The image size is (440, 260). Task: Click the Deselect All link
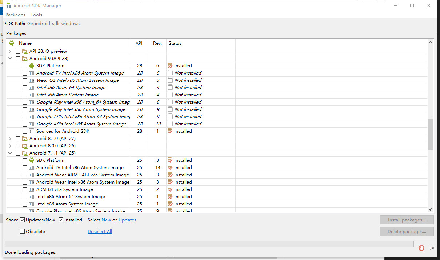point(100,232)
